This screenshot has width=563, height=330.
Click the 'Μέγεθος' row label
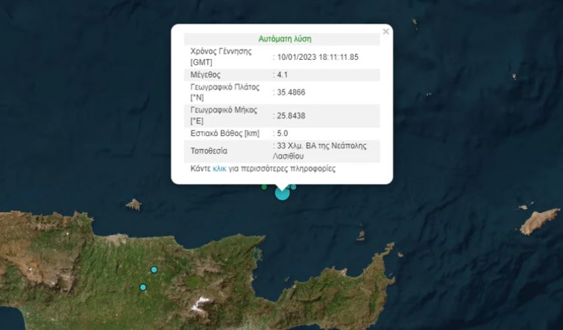205,75
